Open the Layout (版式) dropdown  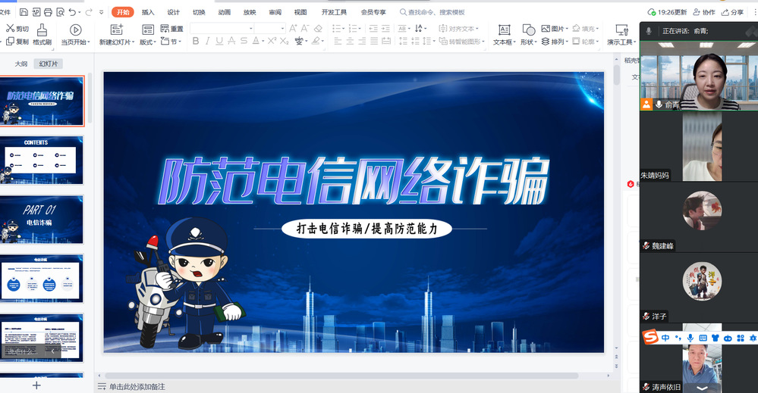click(x=155, y=42)
